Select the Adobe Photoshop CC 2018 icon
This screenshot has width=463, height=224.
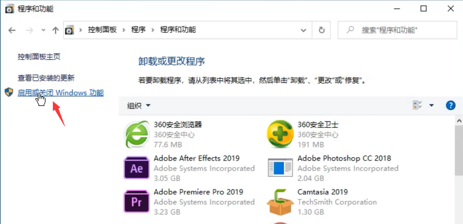280,168
